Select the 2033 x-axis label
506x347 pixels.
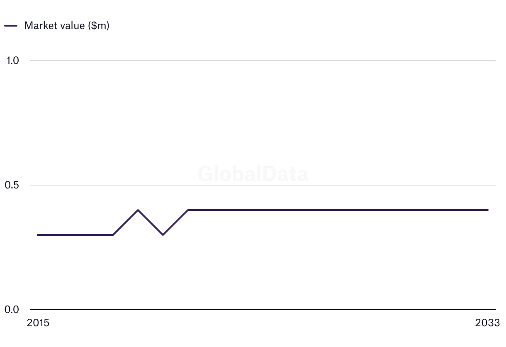[x=488, y=323]
